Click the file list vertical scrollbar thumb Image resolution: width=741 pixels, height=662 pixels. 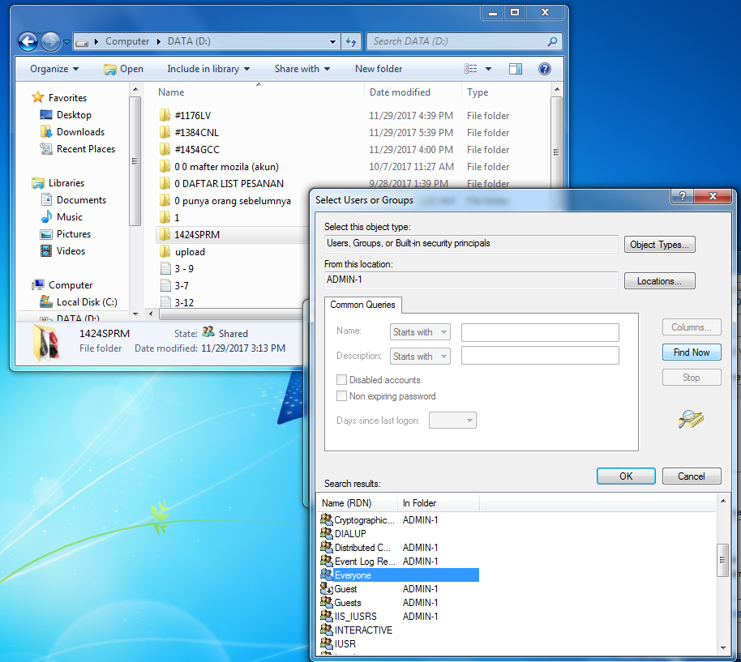[x=556, y=152]
